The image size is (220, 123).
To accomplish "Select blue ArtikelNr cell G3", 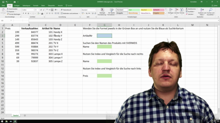I will point(104,36).
